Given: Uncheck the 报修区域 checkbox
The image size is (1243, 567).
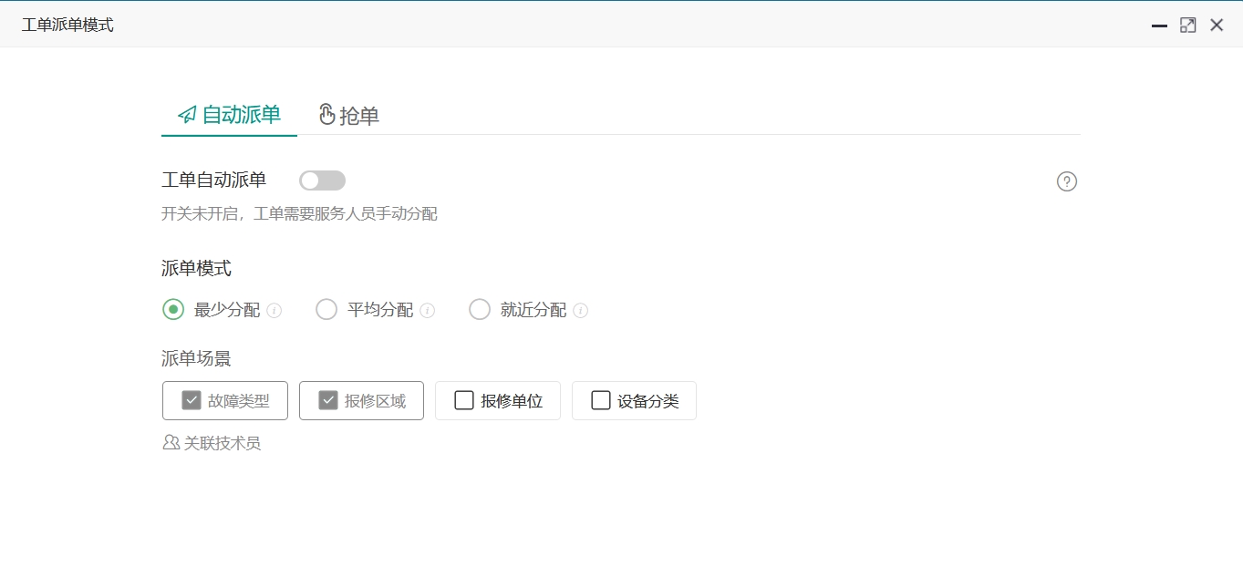Looking at the screenshot, I should (x=327, y=400).
